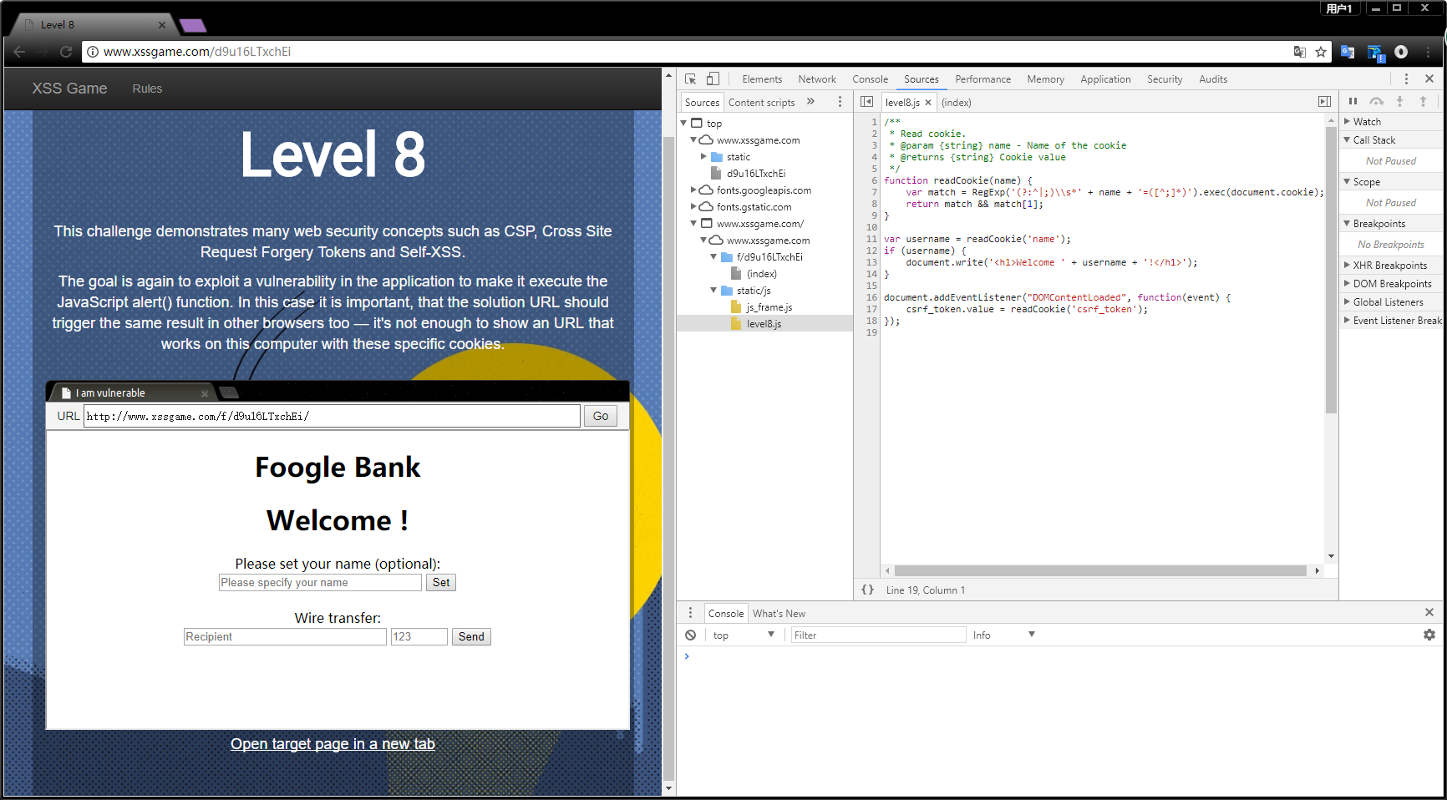Open console settings gear icon

point(1429,635)
